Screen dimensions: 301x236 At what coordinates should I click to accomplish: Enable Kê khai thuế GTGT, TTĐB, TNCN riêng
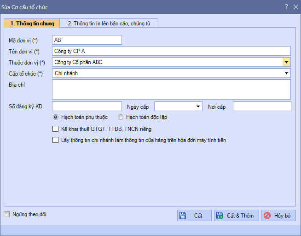[56, 129]
